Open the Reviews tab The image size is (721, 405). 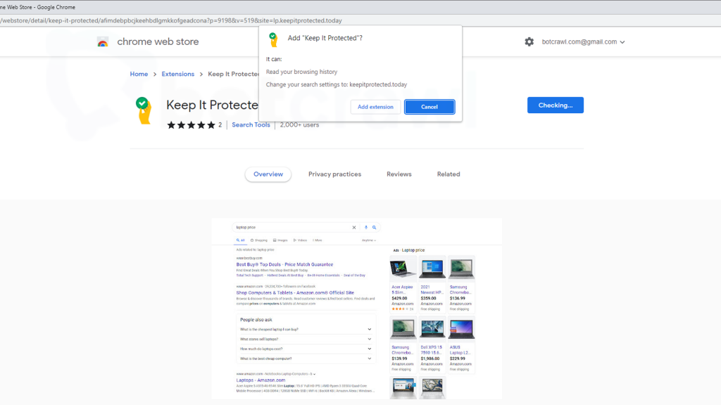tap(399, 174)
